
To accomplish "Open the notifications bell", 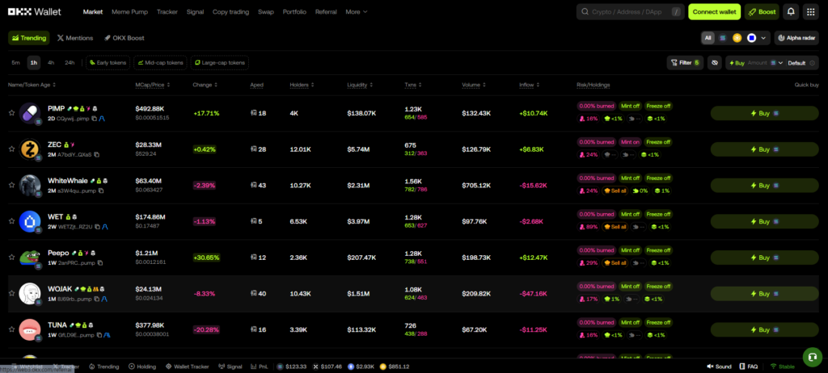I will (790, 12).
